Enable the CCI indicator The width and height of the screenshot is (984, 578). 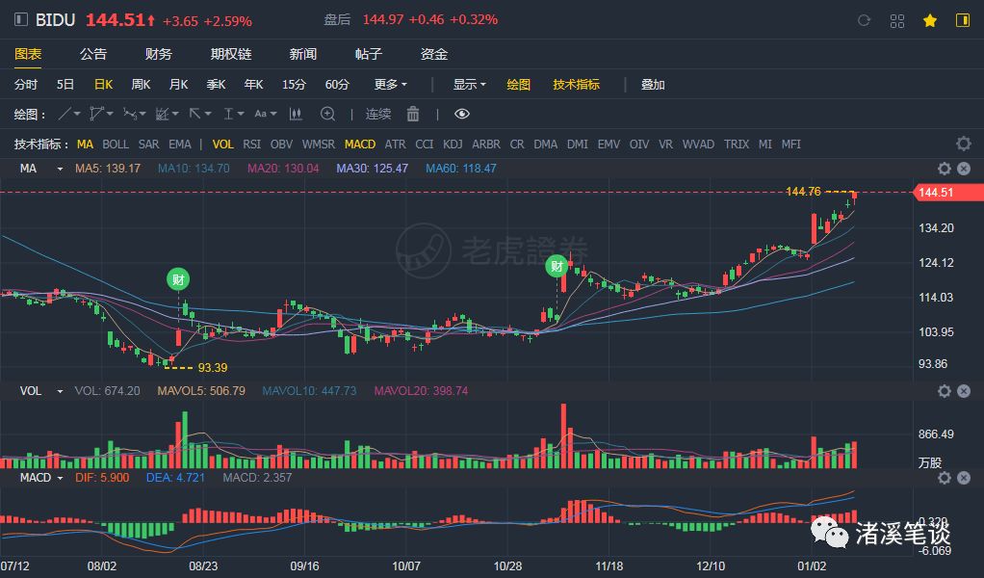(x=425, y=144)
